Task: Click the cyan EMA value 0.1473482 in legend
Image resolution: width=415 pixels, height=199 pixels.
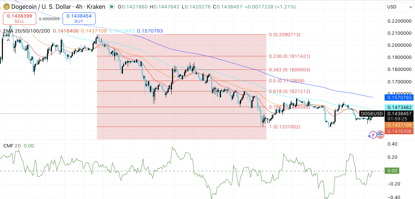Action: pos(122,31)
